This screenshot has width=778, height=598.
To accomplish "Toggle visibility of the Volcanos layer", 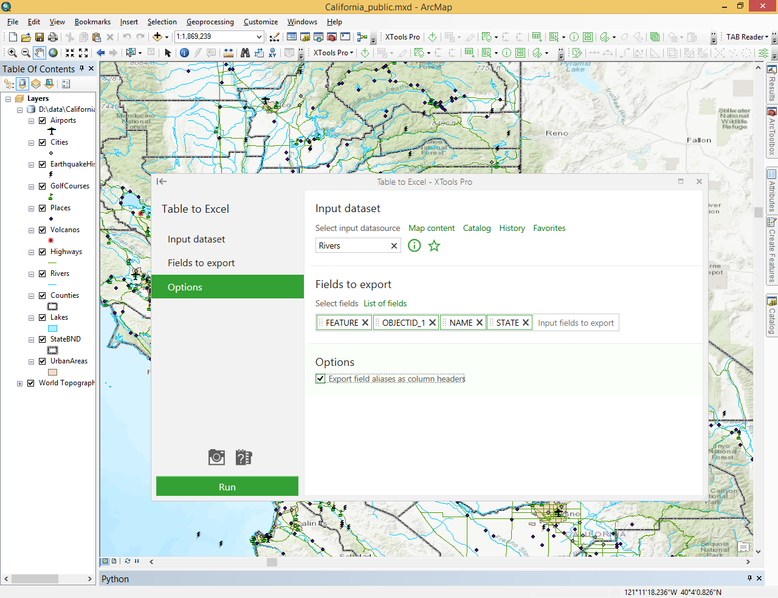I will [x=43, y=230].
